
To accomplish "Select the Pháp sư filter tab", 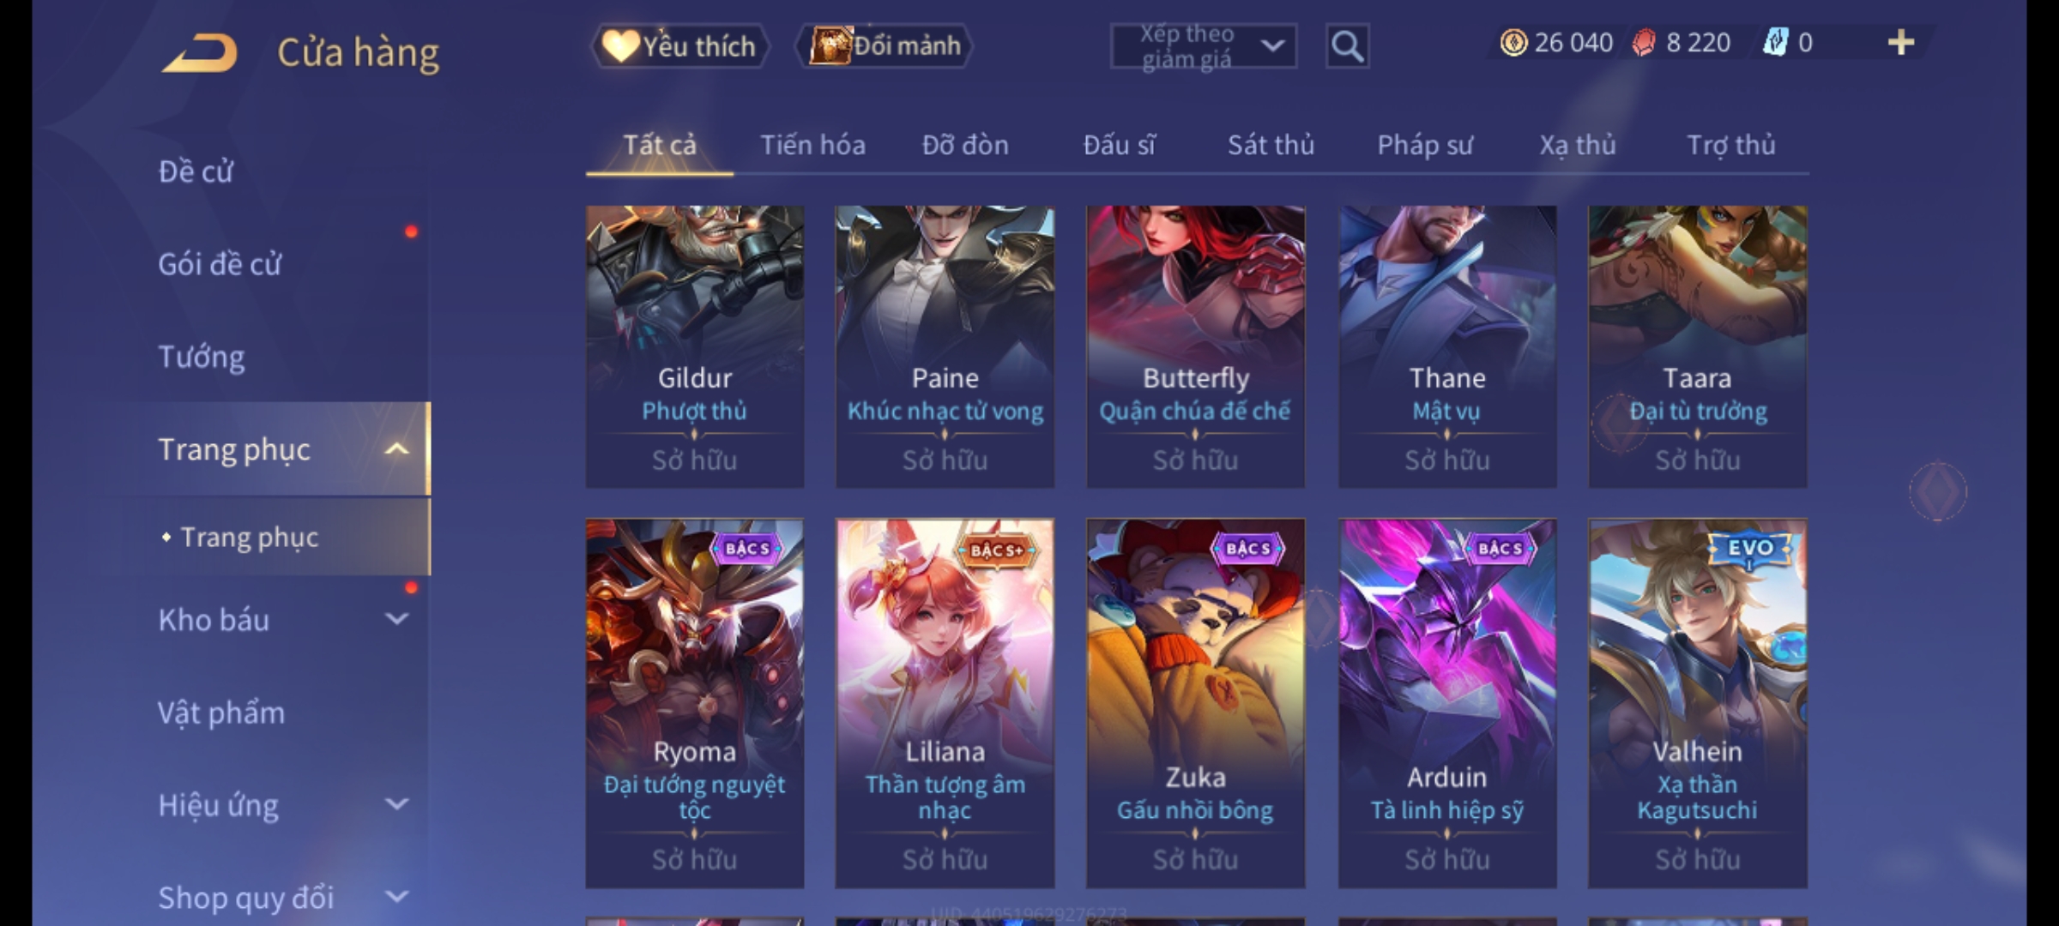I will tap(1425, 146).
